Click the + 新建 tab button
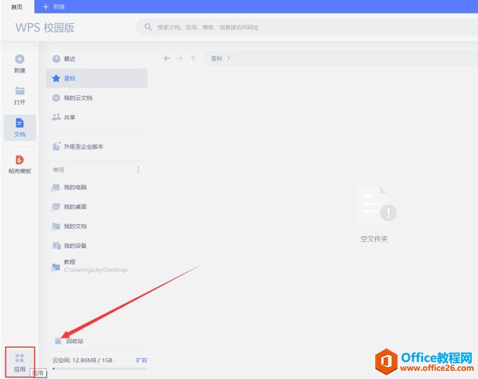Viewport: 478px width, 379px height. click(x=54, y=7)
